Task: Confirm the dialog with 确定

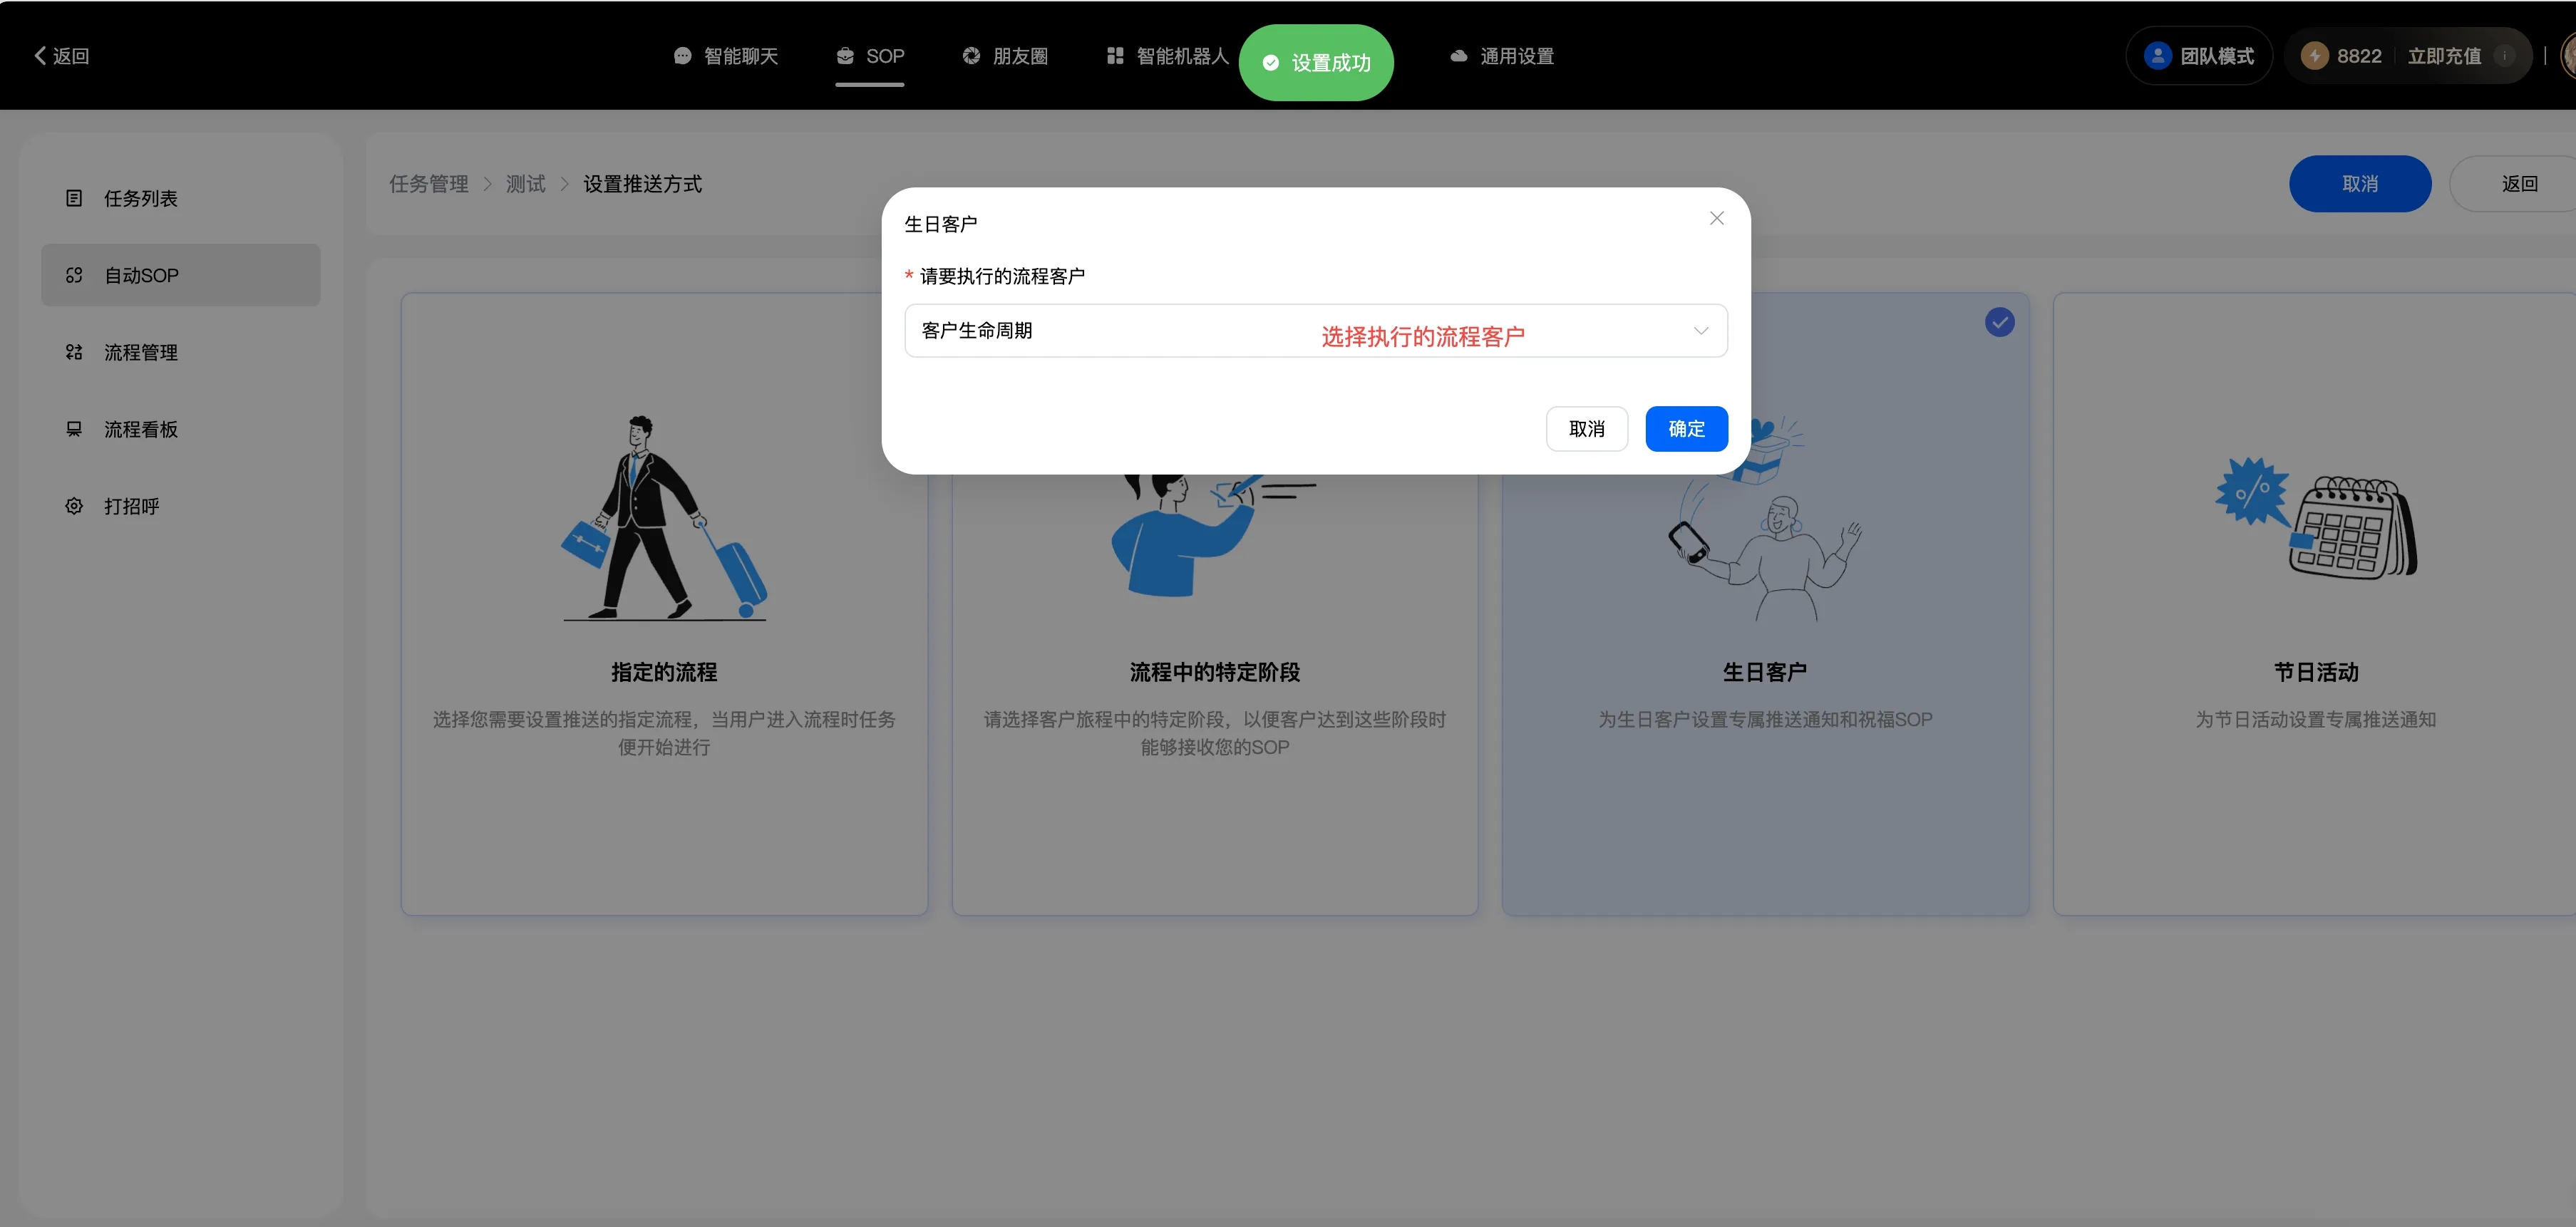Action: (1686, 429)
